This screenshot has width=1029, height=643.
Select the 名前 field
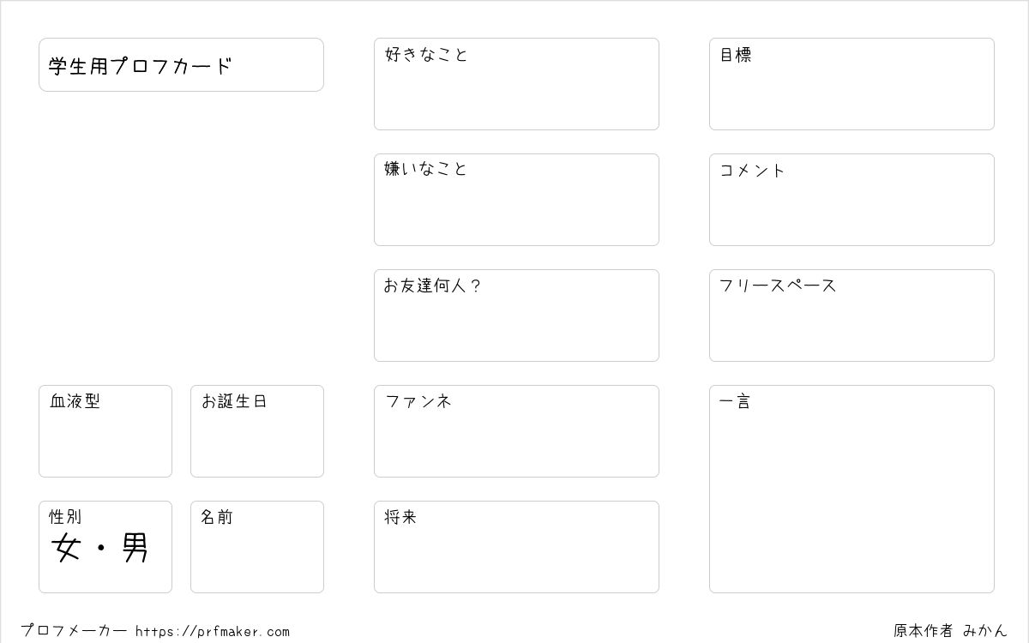[x=257, y=547]
